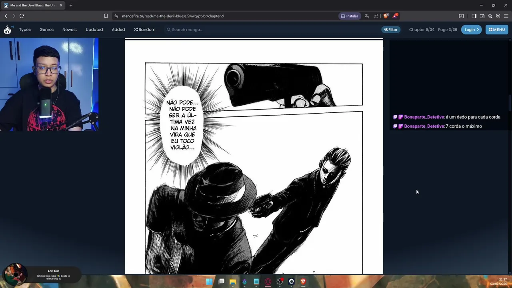Image resolution: width=512 pixels, height=288 pixels.
Task: Go to Updated manga
Action: coord(94,30)
